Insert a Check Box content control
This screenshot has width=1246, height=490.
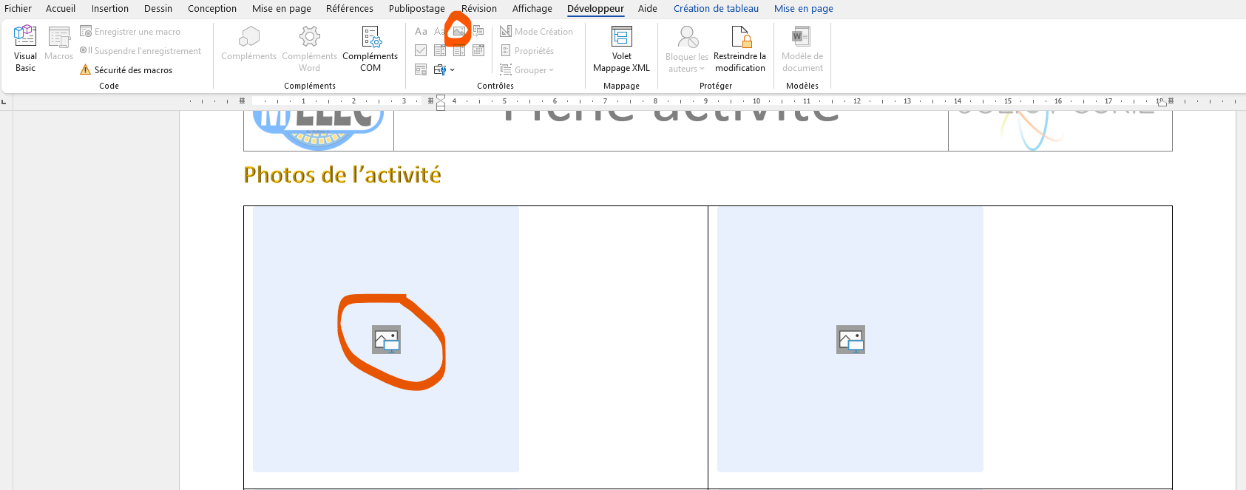421,50
